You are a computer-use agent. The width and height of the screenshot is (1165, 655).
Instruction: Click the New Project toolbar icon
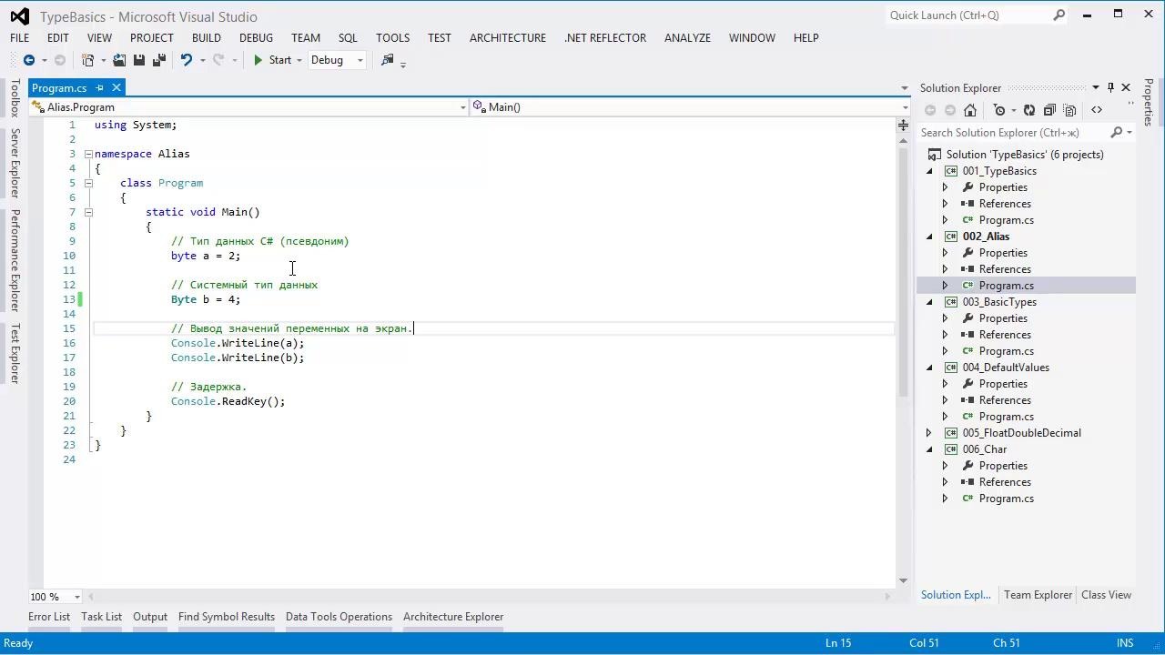(87, 60)
